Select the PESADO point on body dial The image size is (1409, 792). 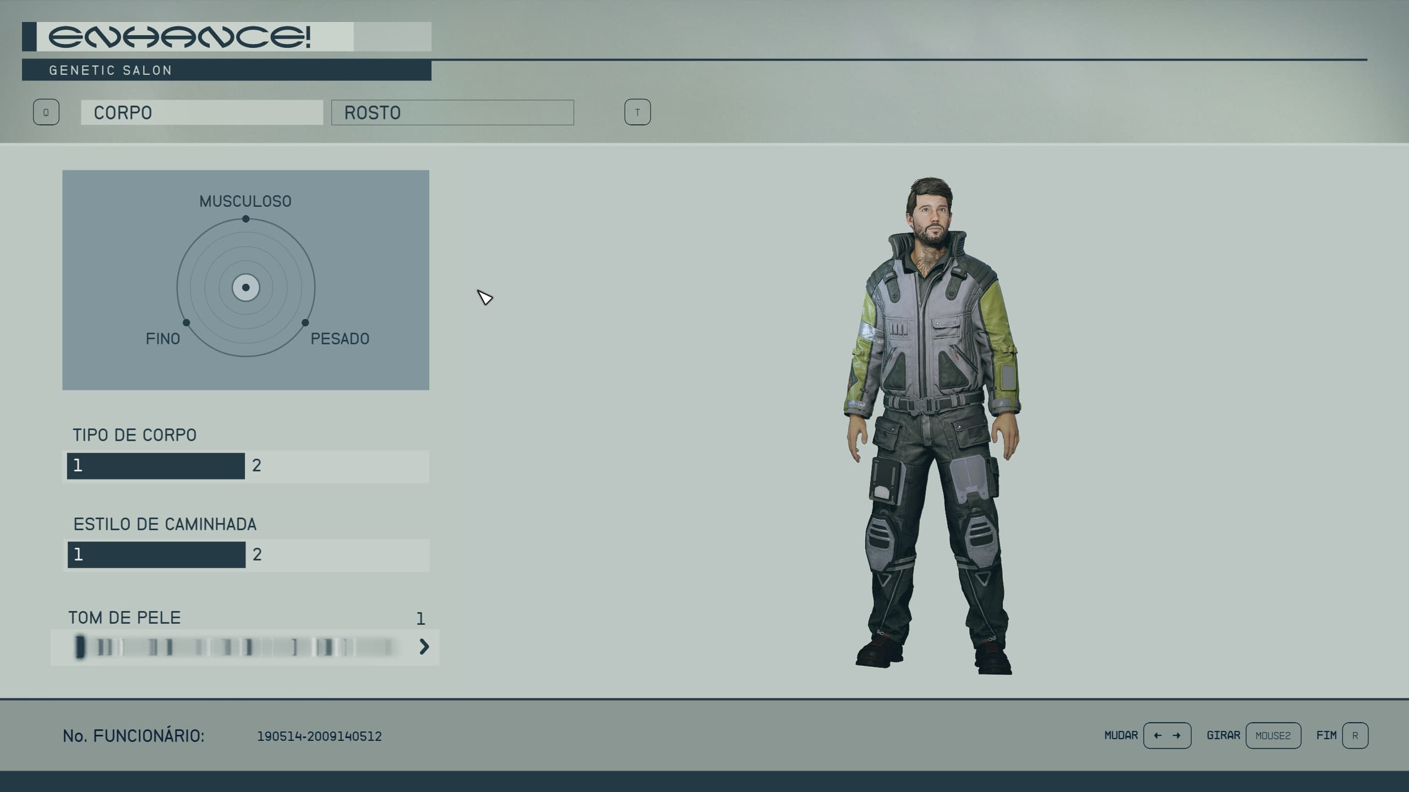(x=305, y=323)
